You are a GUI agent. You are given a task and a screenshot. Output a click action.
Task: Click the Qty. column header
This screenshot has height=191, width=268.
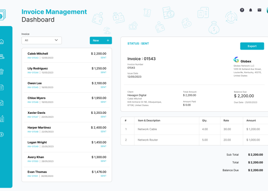205,121
